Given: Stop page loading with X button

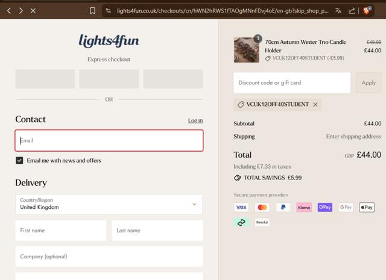Looking at the screenshot, I should 33,11.
